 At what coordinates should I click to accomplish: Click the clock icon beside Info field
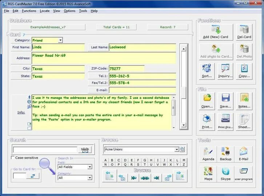point(29,102)
